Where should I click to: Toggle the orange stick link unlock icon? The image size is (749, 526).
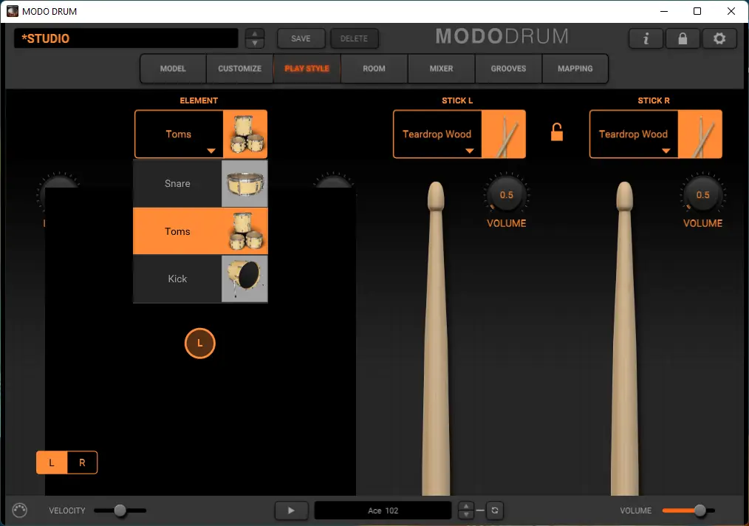tap(556, 131)
